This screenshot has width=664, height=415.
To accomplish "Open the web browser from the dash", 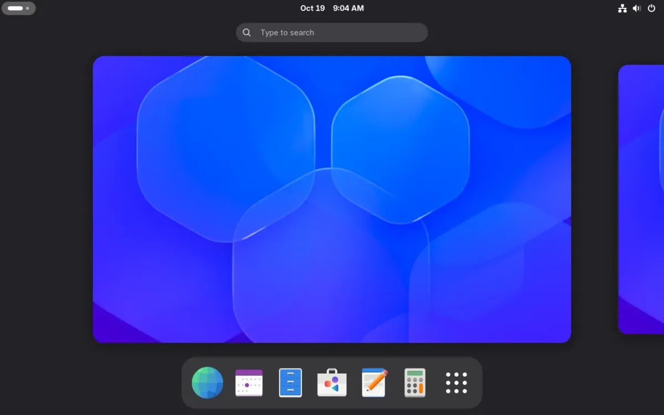I will click(207, 382).
